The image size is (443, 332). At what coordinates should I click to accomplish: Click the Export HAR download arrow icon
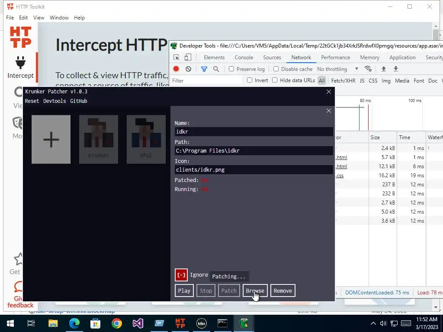coord(395,69)
